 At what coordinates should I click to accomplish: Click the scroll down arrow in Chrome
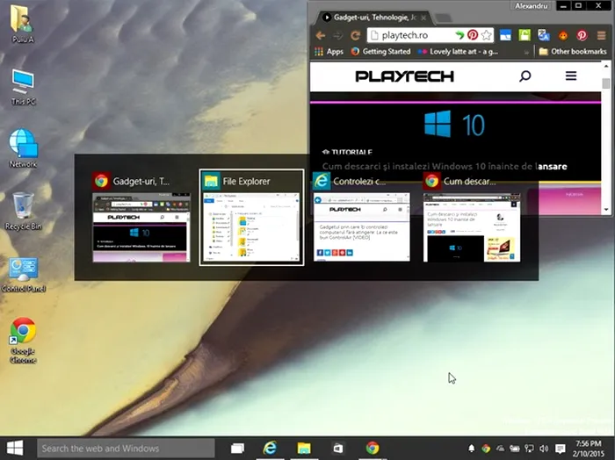[606, 210]
